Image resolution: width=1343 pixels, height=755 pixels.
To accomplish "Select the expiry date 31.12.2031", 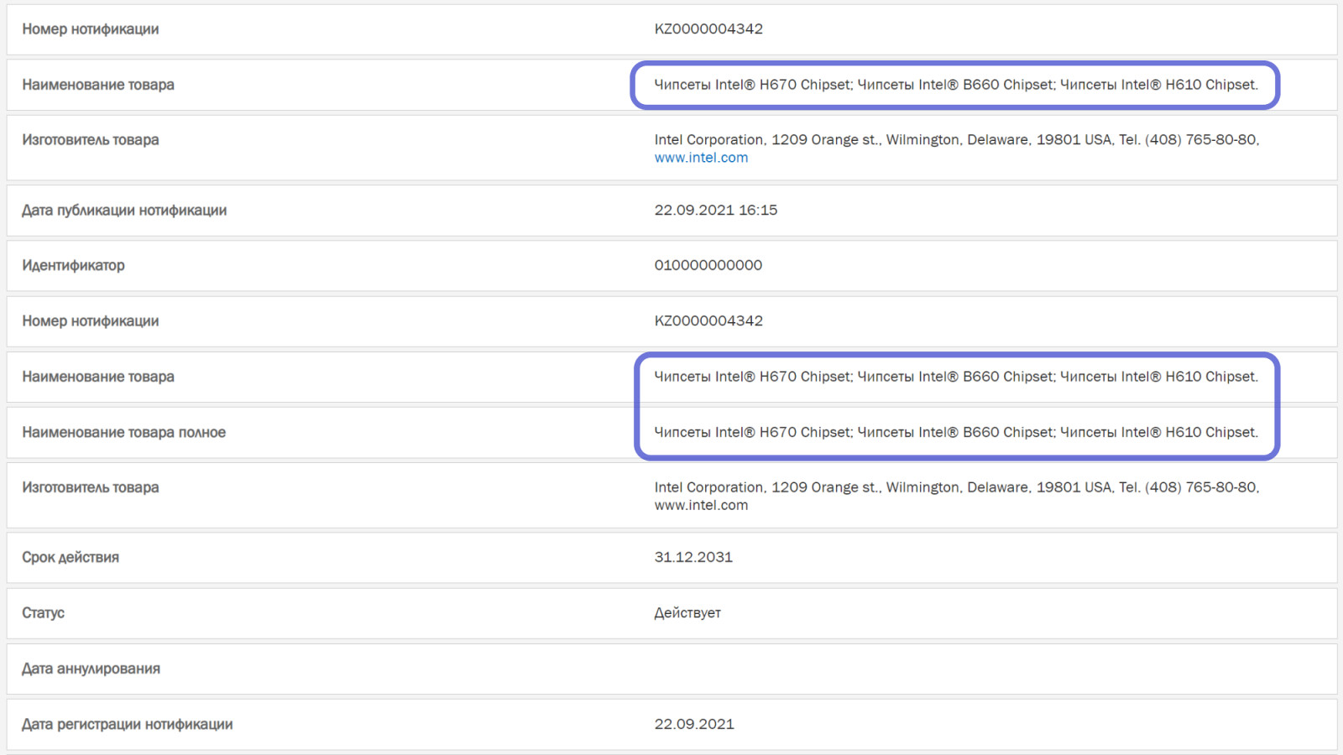I will pos(693,558).
